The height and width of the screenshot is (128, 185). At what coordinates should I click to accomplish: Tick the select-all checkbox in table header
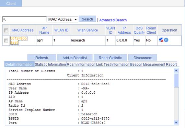[x=6, y=30]
